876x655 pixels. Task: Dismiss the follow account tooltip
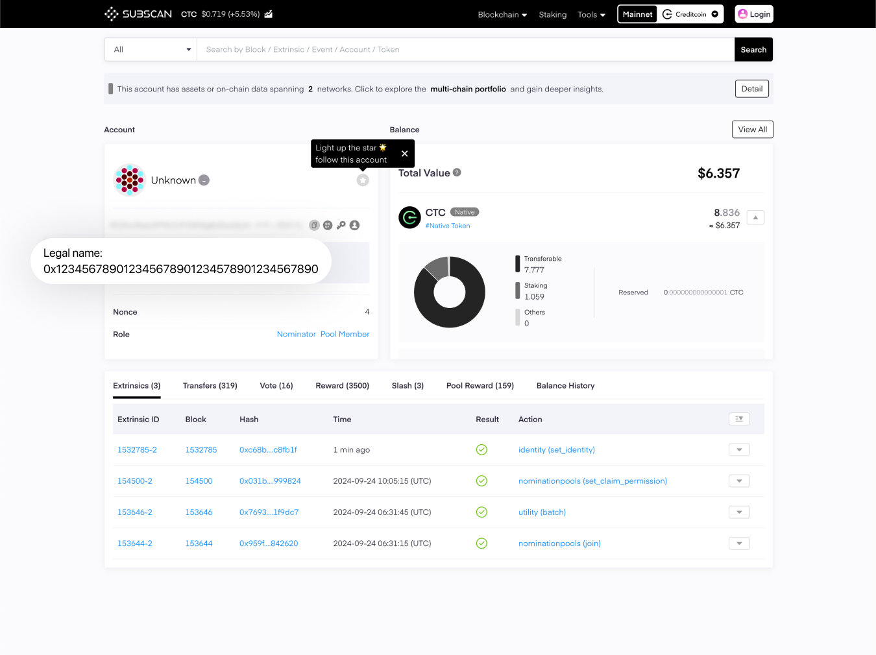tap(404, 154)
